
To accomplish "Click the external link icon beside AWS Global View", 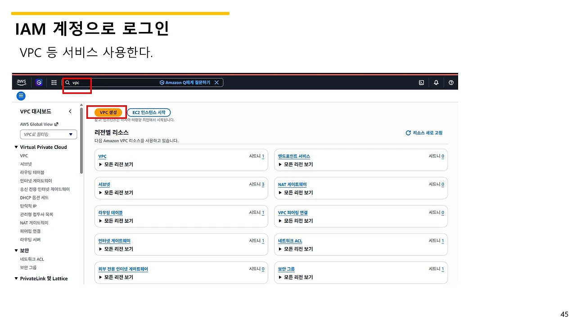I will coord(56,124).
